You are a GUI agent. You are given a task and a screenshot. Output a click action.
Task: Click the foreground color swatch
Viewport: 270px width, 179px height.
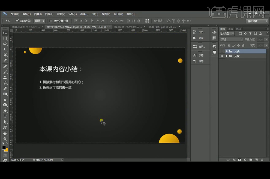point(4,147)
